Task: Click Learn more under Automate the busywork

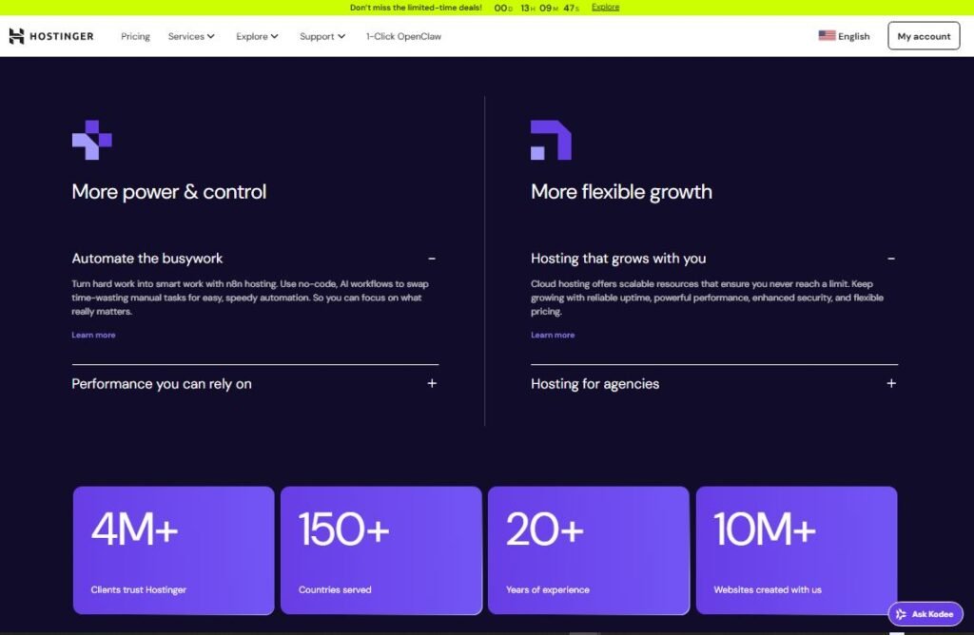Action: (93, 335)
